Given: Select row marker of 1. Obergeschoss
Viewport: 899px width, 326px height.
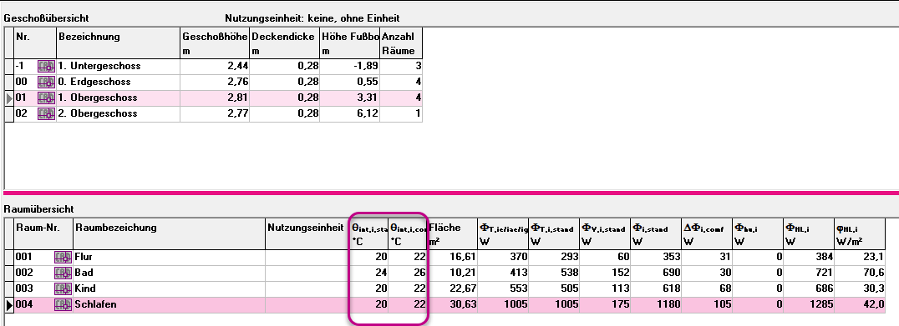Looking at the screenshot, I should [9, 98].
